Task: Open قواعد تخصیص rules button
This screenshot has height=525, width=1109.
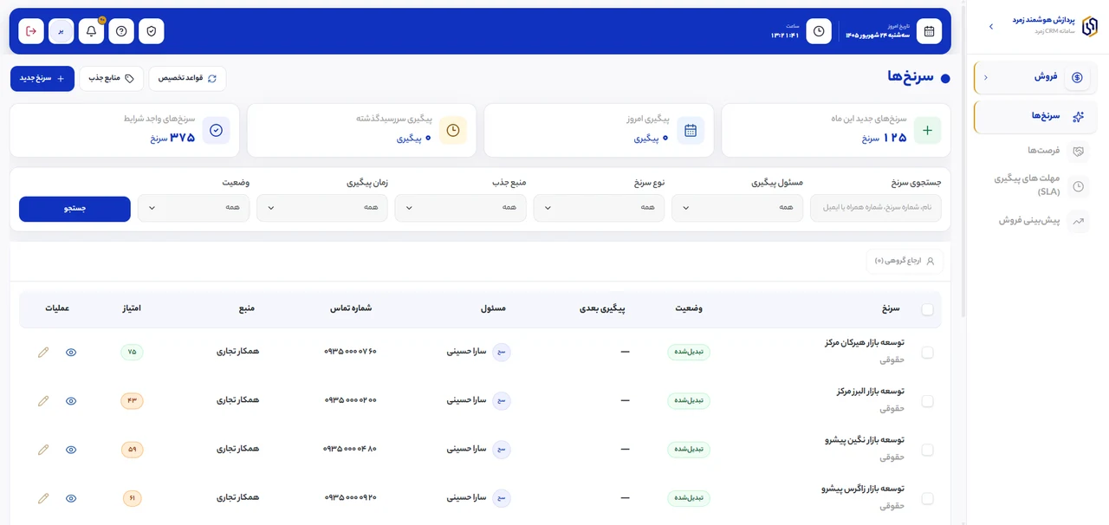Action: [x=187, y=78]
